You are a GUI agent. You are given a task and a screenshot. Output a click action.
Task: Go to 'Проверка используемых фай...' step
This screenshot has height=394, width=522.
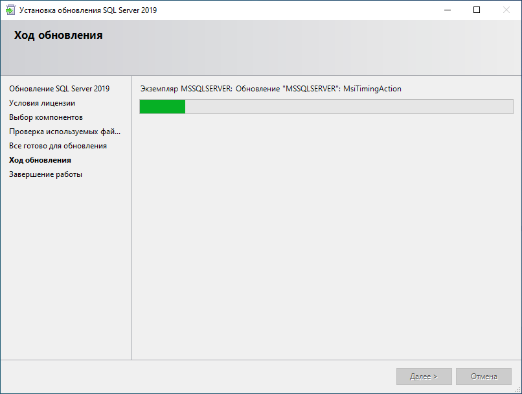tap(65, 132)
